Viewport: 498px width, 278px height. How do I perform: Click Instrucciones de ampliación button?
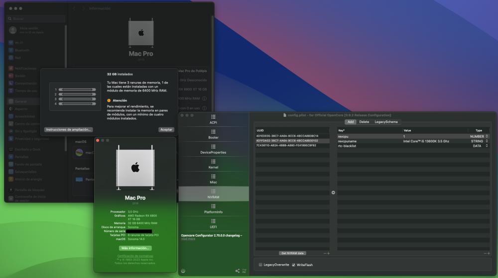pos(68,130)
